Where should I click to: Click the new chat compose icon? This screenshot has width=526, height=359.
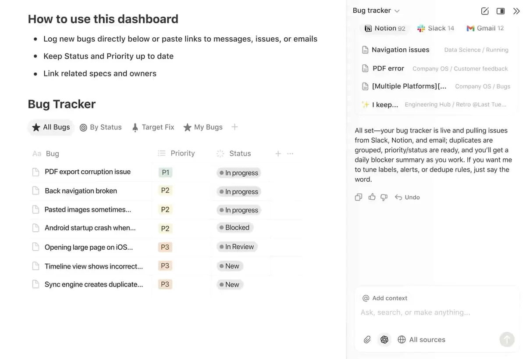tap(485, 11)
